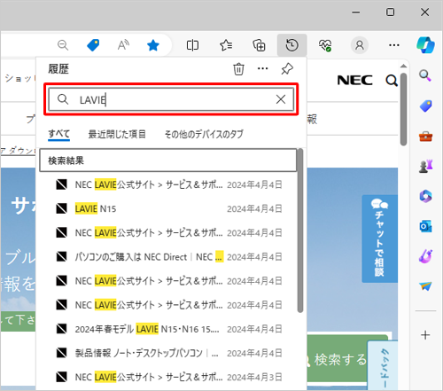This screenshot has width=443, height=391.
Task: Open the sidebar Outlook icon
Action: coord(425,227)
